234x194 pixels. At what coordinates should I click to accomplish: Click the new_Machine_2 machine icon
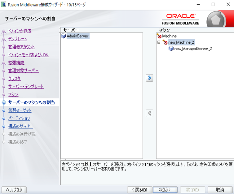[165, 42]
